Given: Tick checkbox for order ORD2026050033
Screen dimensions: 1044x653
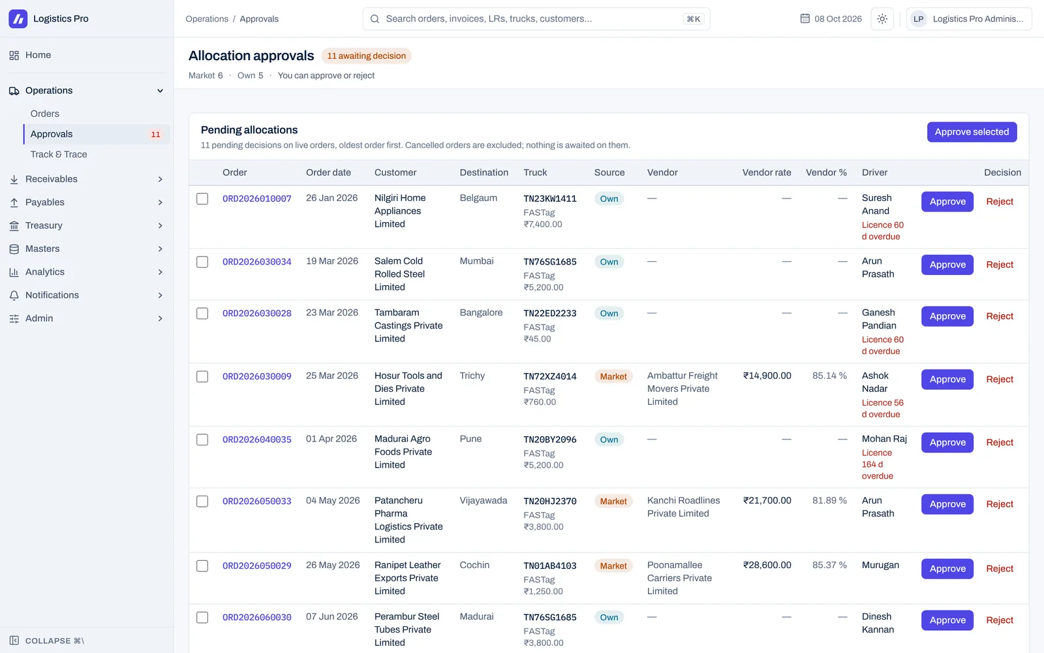Looking at the screenshot, I should click(x=202, y=502).
